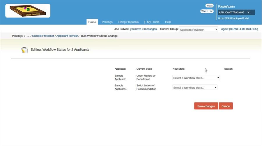Click the eJobs Sandbox logo
The height and width of the screenshot is (146, 262).
pyautogui.click(x=28, y=11)
